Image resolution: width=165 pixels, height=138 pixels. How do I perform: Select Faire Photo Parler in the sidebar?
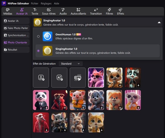16,28
